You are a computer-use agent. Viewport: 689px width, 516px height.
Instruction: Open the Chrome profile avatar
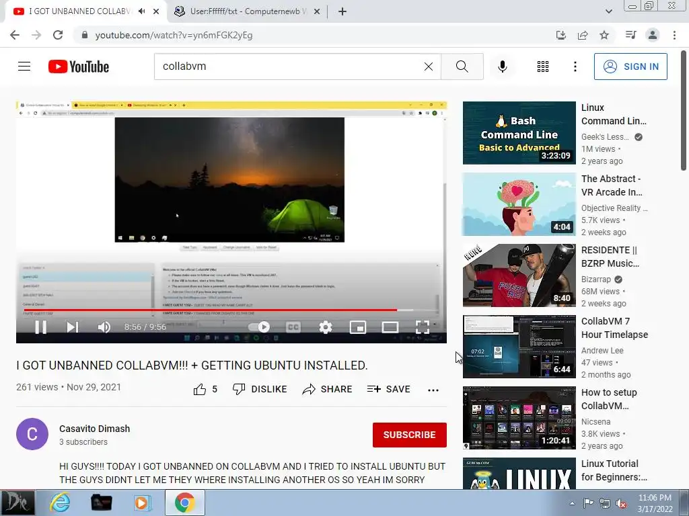653,35
